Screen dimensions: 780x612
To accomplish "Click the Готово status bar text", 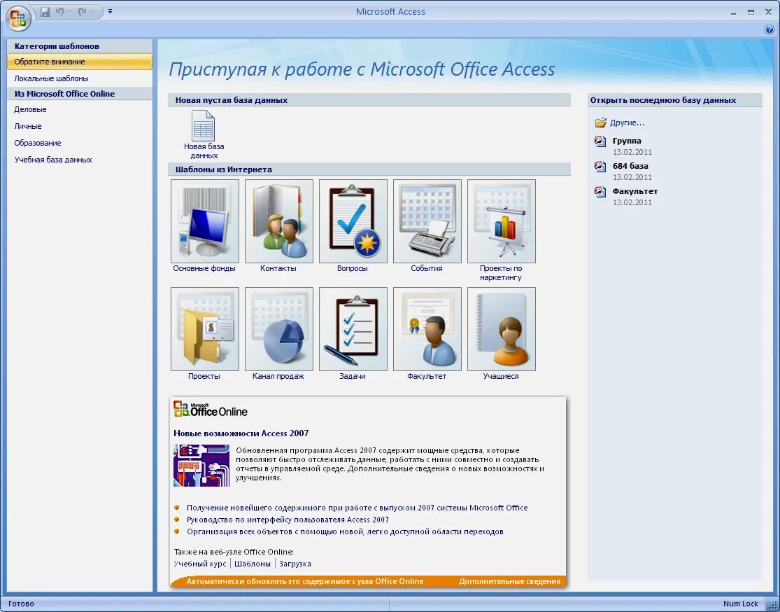I will click(x=22, y=604).
